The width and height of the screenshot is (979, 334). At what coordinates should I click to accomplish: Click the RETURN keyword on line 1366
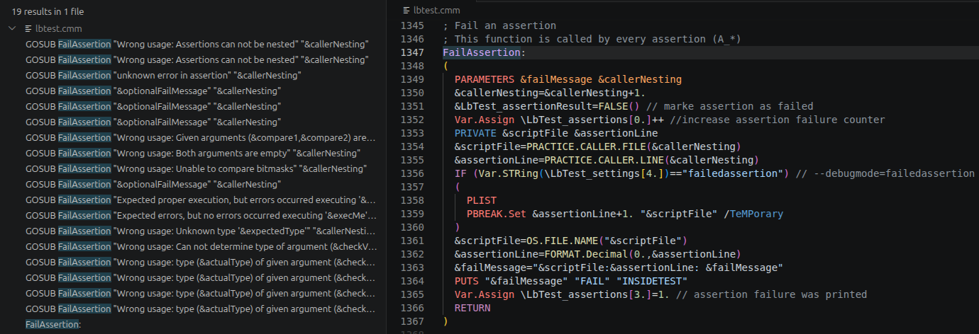pyautogui.click(x=472, y=308)
